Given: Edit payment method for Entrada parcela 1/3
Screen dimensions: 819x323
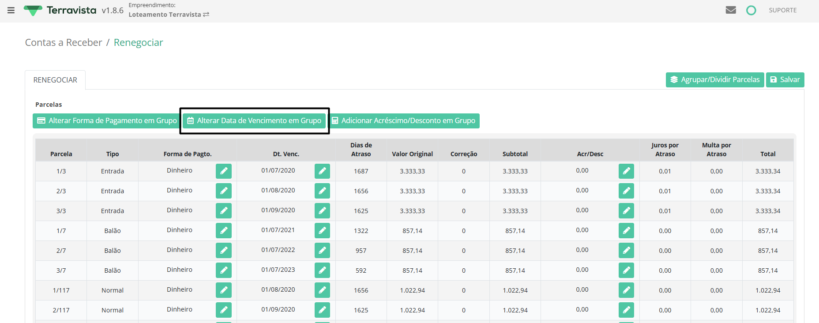Looking at the screenshot, I should 224,171.
